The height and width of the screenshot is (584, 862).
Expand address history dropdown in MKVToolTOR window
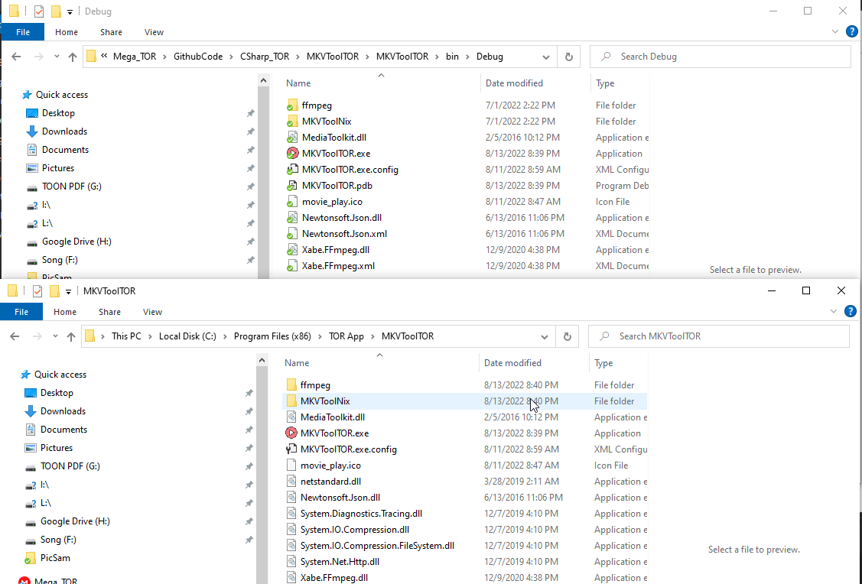pyautogui.click(x=545, y=337)
